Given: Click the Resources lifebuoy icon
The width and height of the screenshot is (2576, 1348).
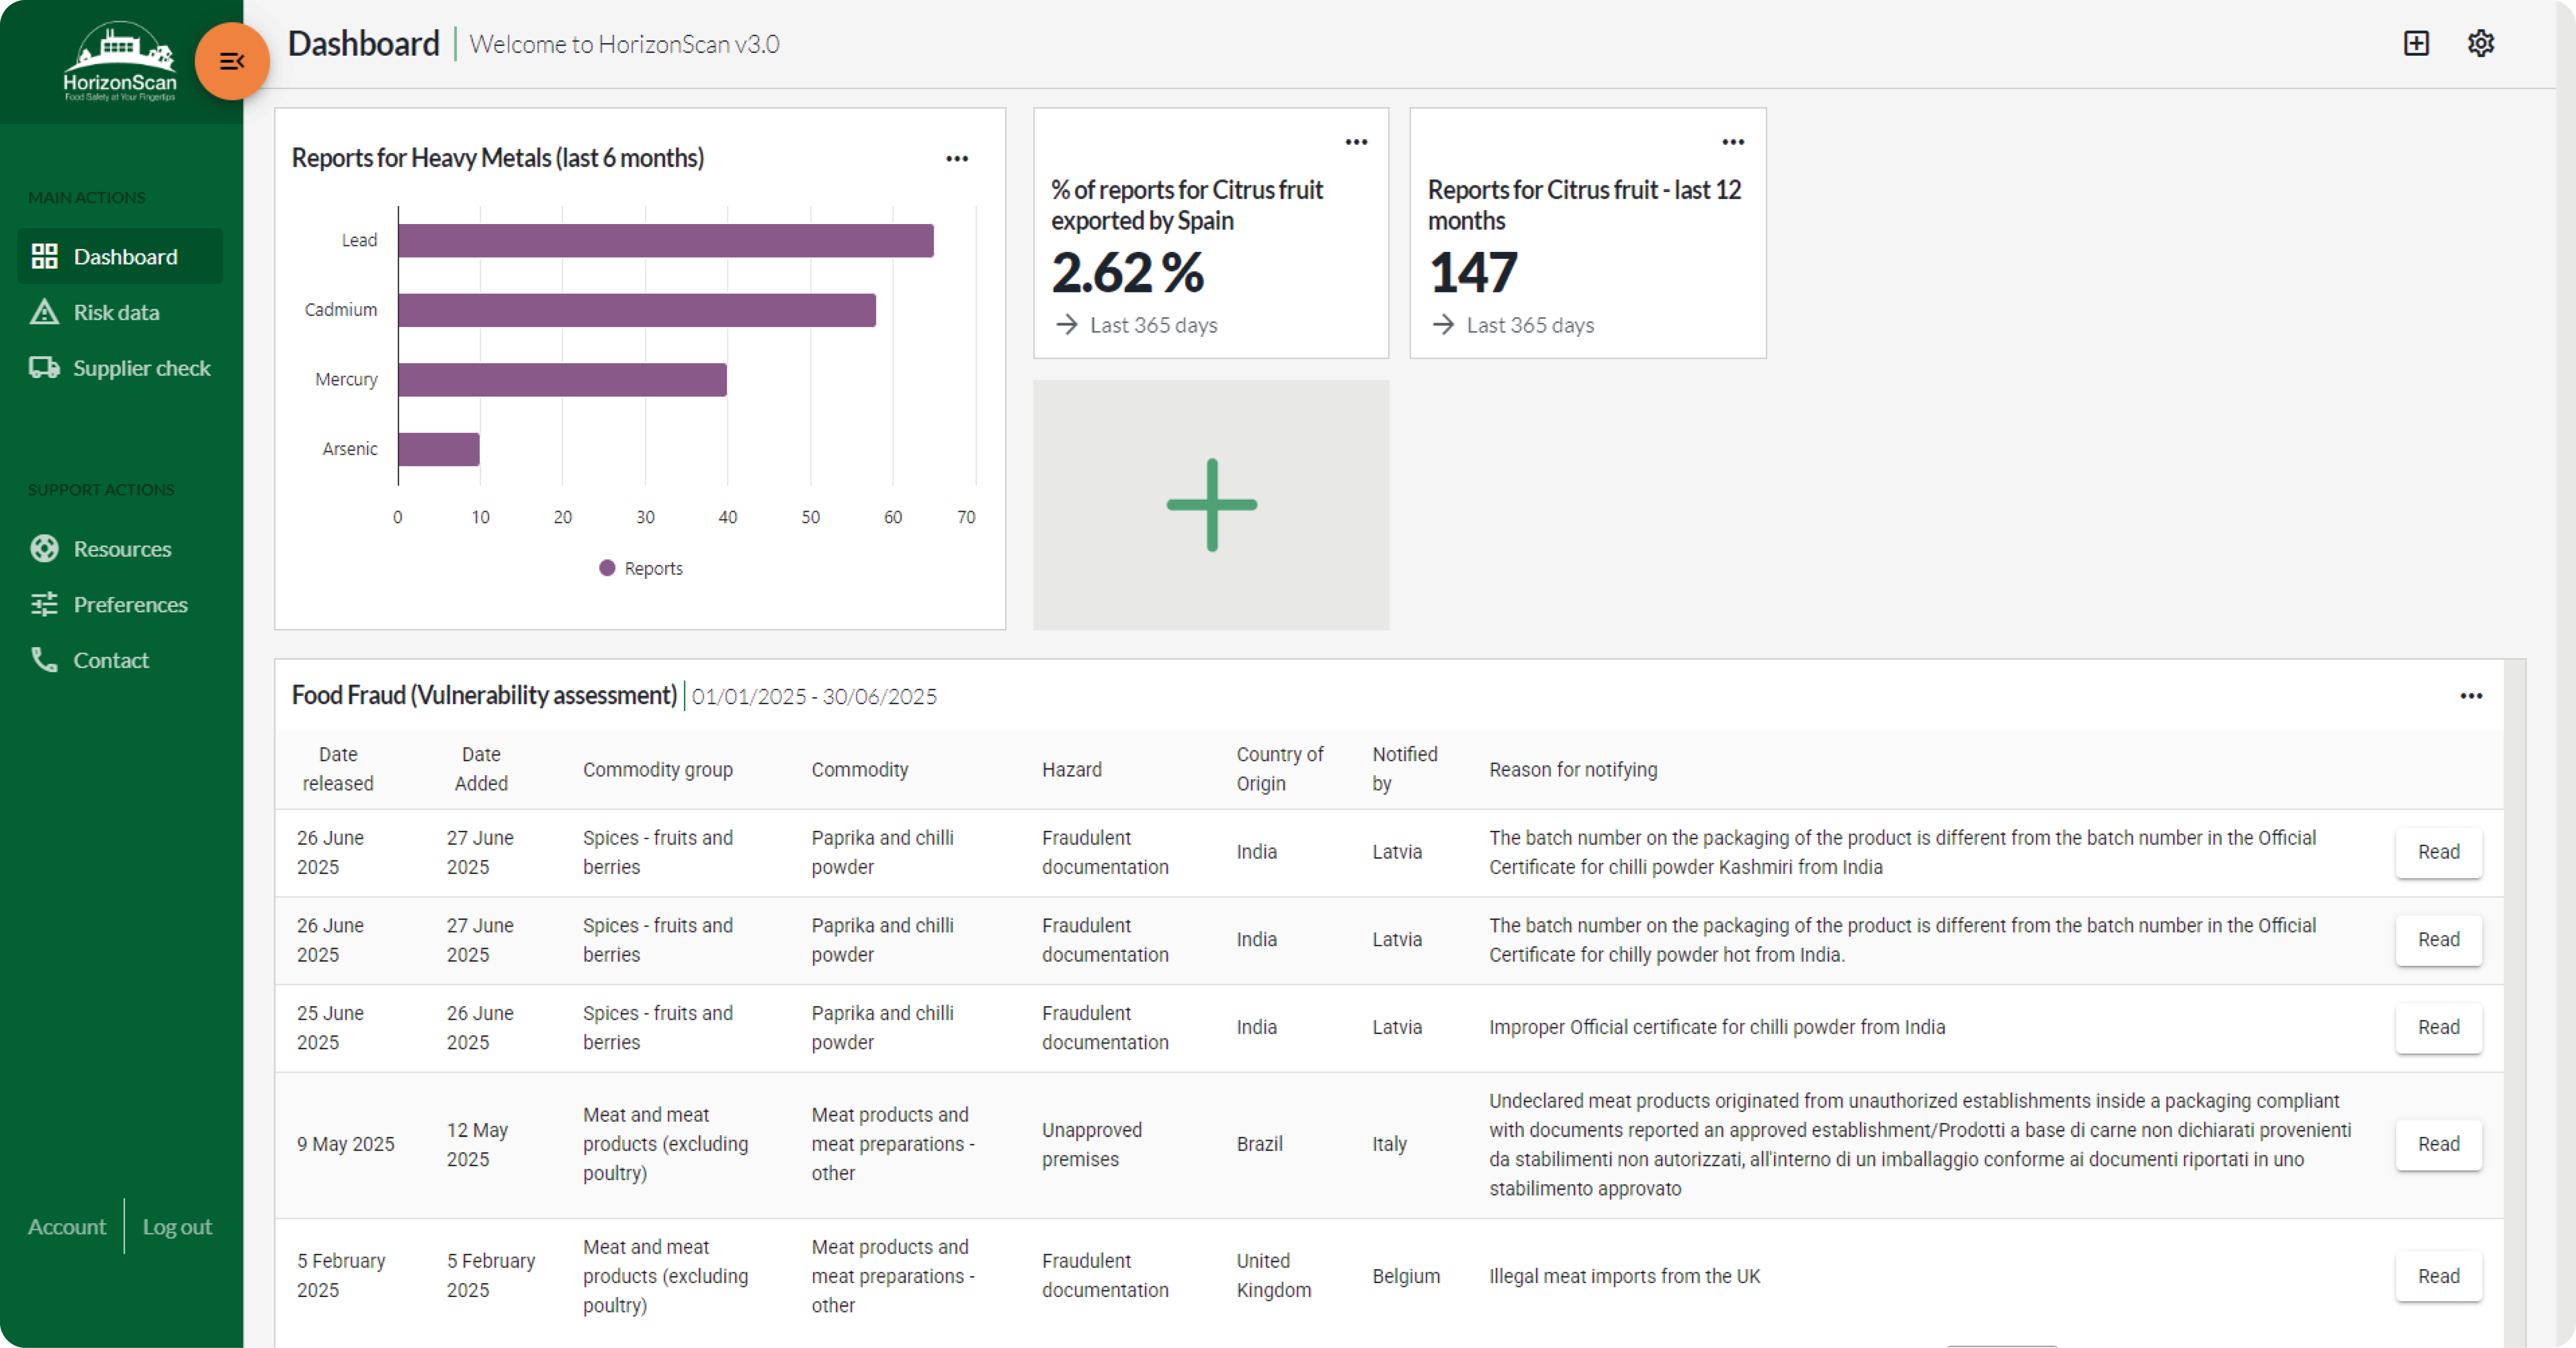Looking at the screenshot, I should (44, 549).
